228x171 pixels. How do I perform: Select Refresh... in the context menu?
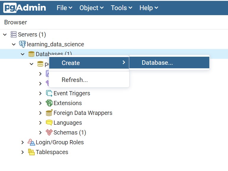(75, 80)
